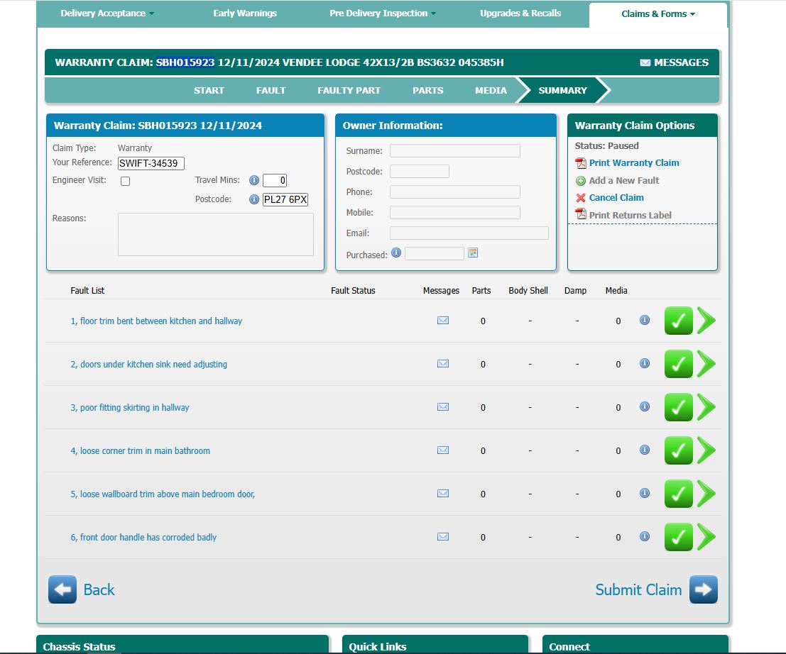Screen dimensions: 786x654
Task: Click the owner Mobile field
Action: 454,212
